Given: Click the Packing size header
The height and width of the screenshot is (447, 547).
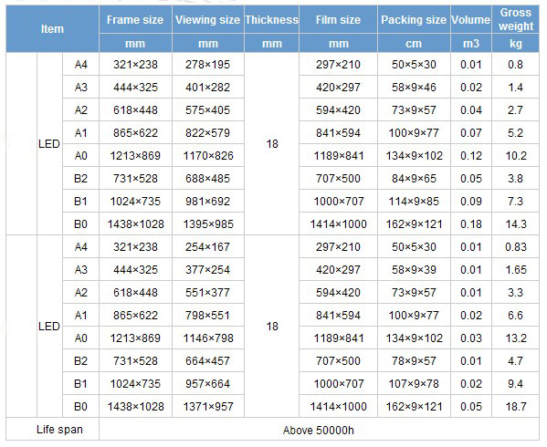Looking at the screenshot, I should [x=414, y=19].
